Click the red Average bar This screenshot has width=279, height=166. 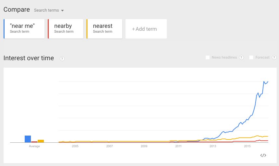34,142
